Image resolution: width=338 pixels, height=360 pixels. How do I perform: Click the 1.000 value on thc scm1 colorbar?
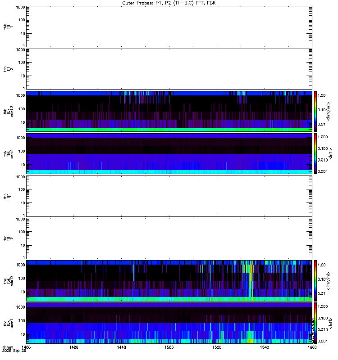coord(323,306)
